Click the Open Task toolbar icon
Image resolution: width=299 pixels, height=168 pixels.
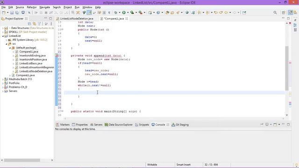pos(172,13)
